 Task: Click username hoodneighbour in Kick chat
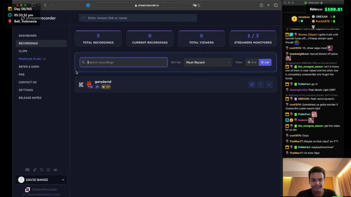[x=299, y=54]
